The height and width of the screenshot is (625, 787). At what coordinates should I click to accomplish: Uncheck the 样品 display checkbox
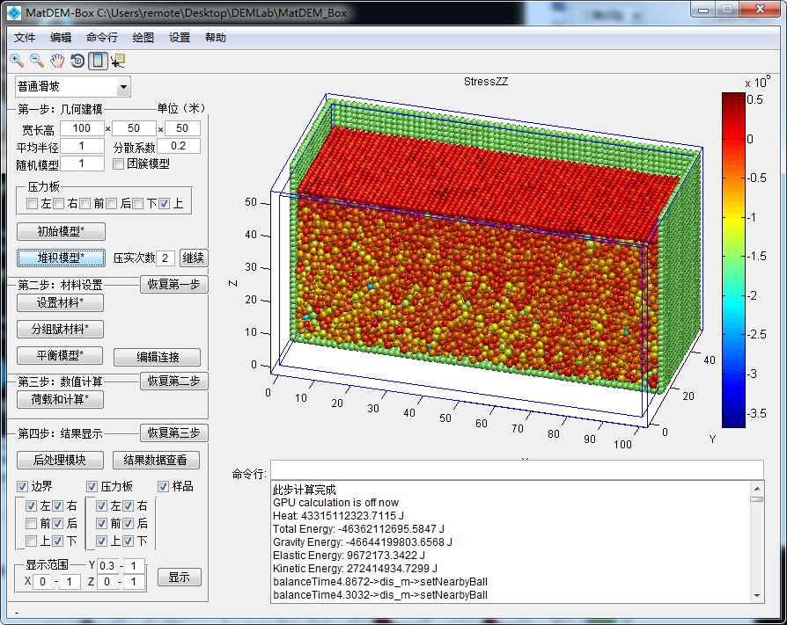(x=164, y=487)
